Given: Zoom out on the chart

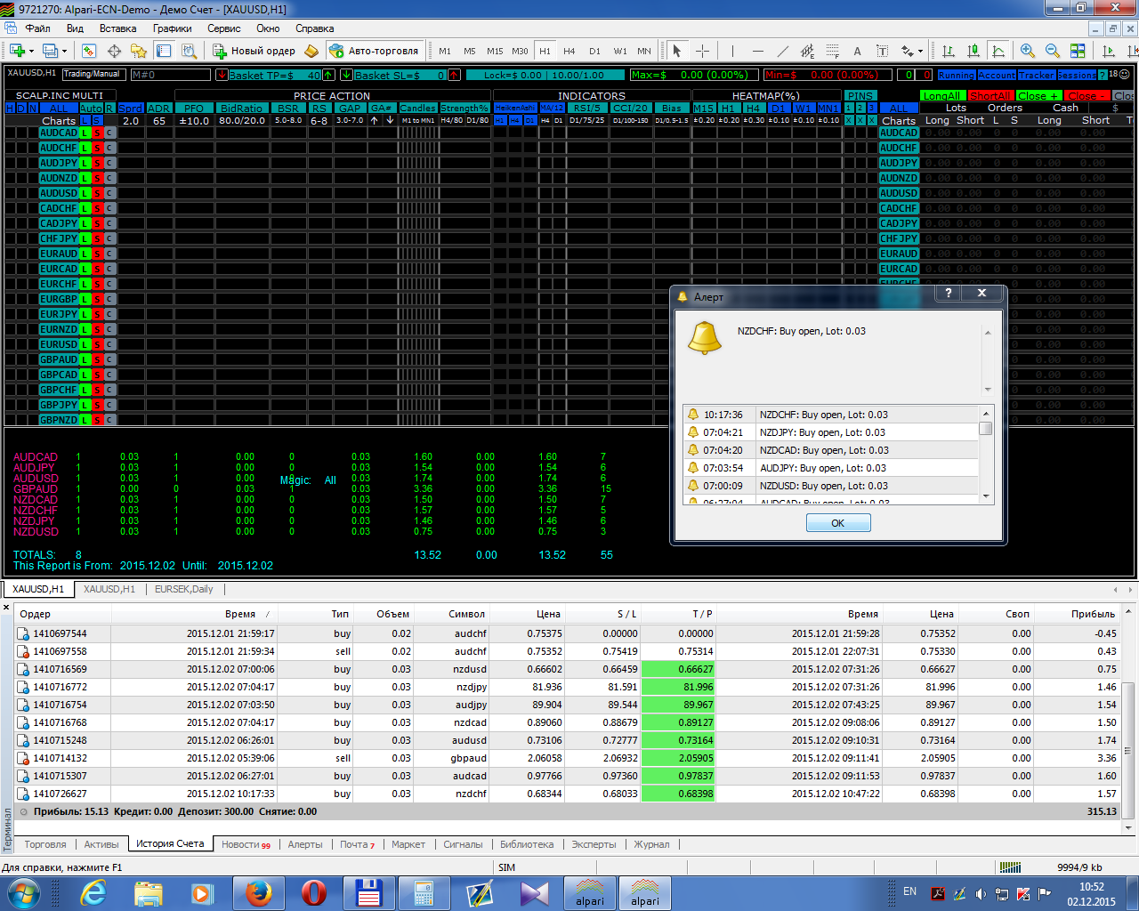Looking at the screenshot, I should pyautogui.click(x=1053, y=51).
